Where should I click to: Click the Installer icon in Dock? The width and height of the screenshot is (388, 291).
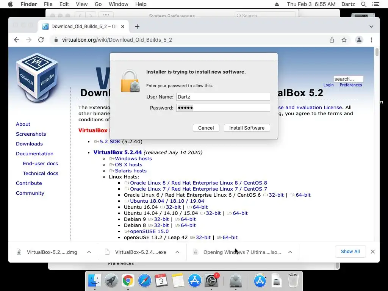pyautogui.click(x=236, y=280)
